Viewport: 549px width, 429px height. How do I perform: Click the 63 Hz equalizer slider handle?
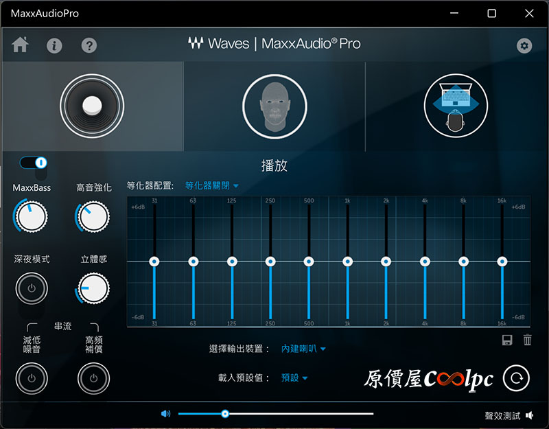(x=194, y=262)
